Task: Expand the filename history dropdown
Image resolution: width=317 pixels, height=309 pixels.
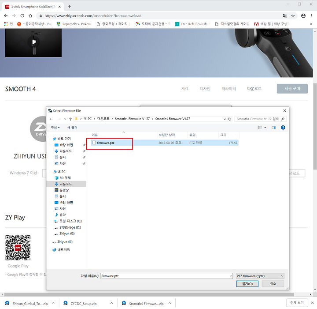Action: tap(231, 276)
